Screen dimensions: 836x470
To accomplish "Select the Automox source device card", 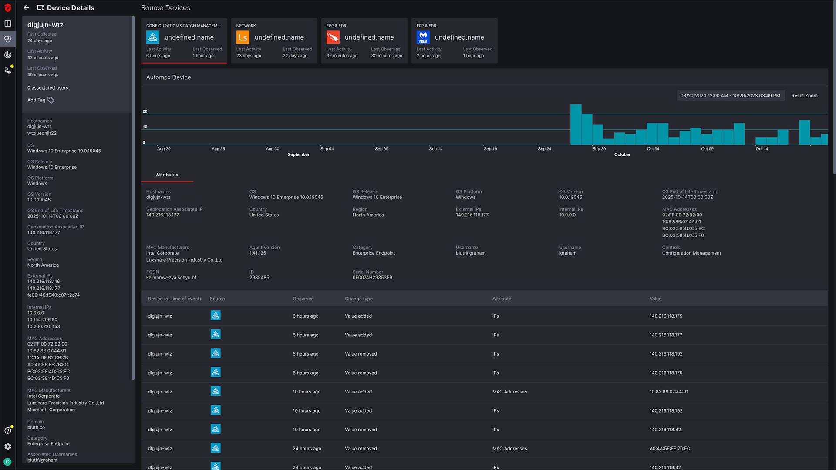I will coord(184,40).
